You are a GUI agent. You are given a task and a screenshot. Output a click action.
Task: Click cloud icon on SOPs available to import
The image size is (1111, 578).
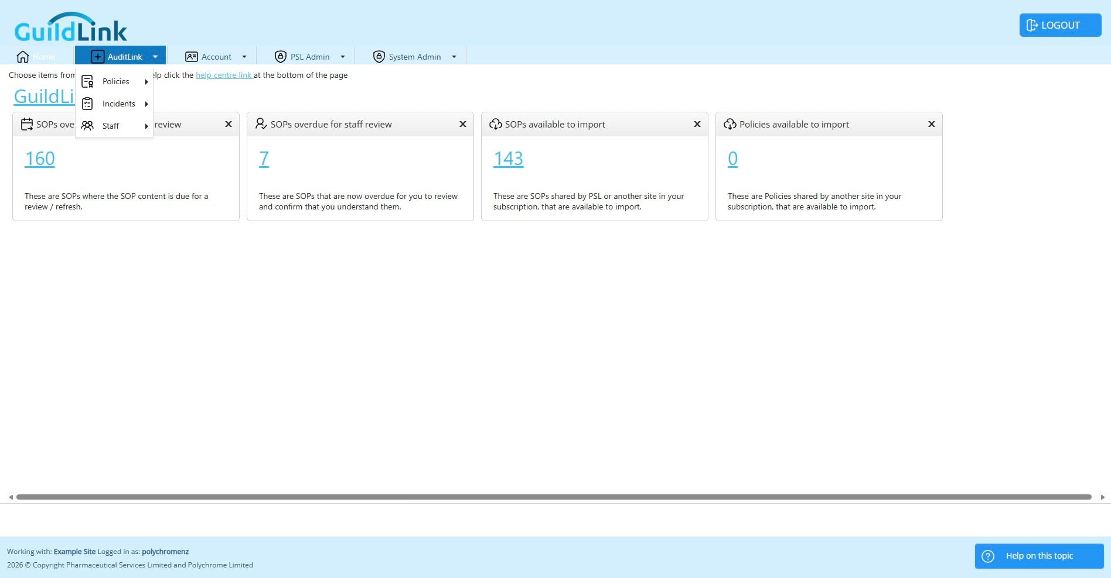[x=496, y=124]
